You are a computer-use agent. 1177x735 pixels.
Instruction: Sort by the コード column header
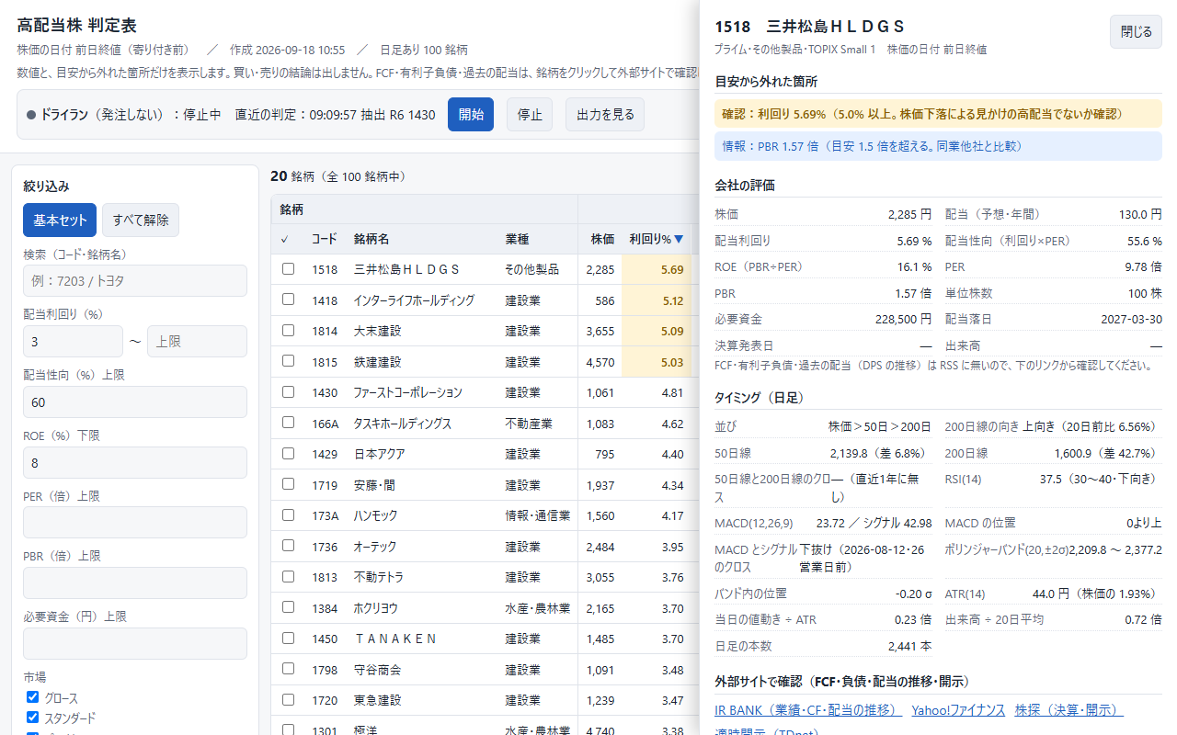point(325,239)
